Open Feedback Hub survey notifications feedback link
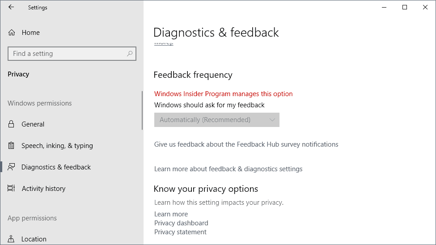The height and width of the screenshot is (245, 436). coord(246,144)
